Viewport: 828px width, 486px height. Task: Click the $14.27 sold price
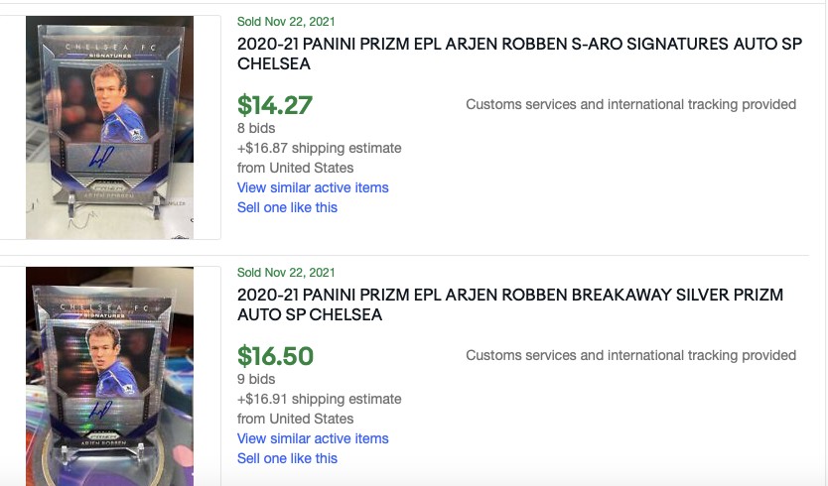(x=275, y=104)
